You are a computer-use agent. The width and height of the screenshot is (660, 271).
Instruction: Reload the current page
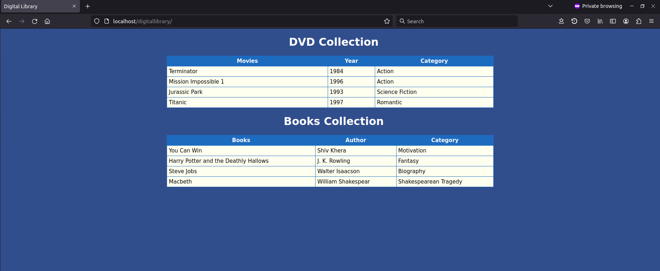(x=35, y=21)
